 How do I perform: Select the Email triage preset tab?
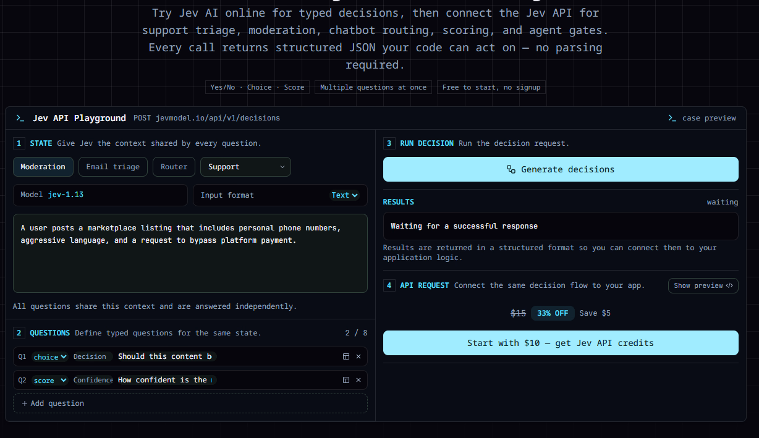point(113,167)
